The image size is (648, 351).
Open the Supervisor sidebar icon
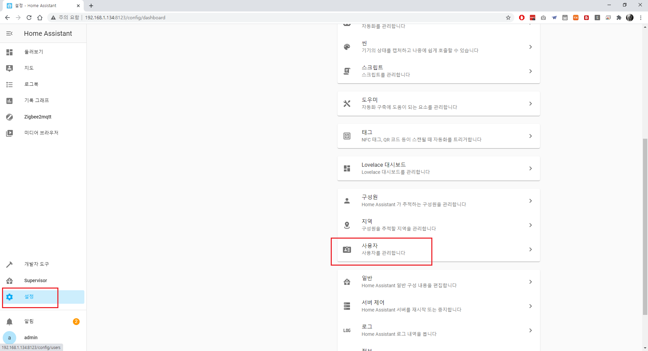point(9,280)
